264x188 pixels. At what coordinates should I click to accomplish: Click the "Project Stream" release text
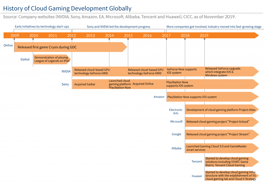point(218,134)
